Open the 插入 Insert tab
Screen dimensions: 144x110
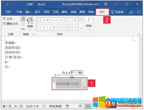[x=28, y=12]
